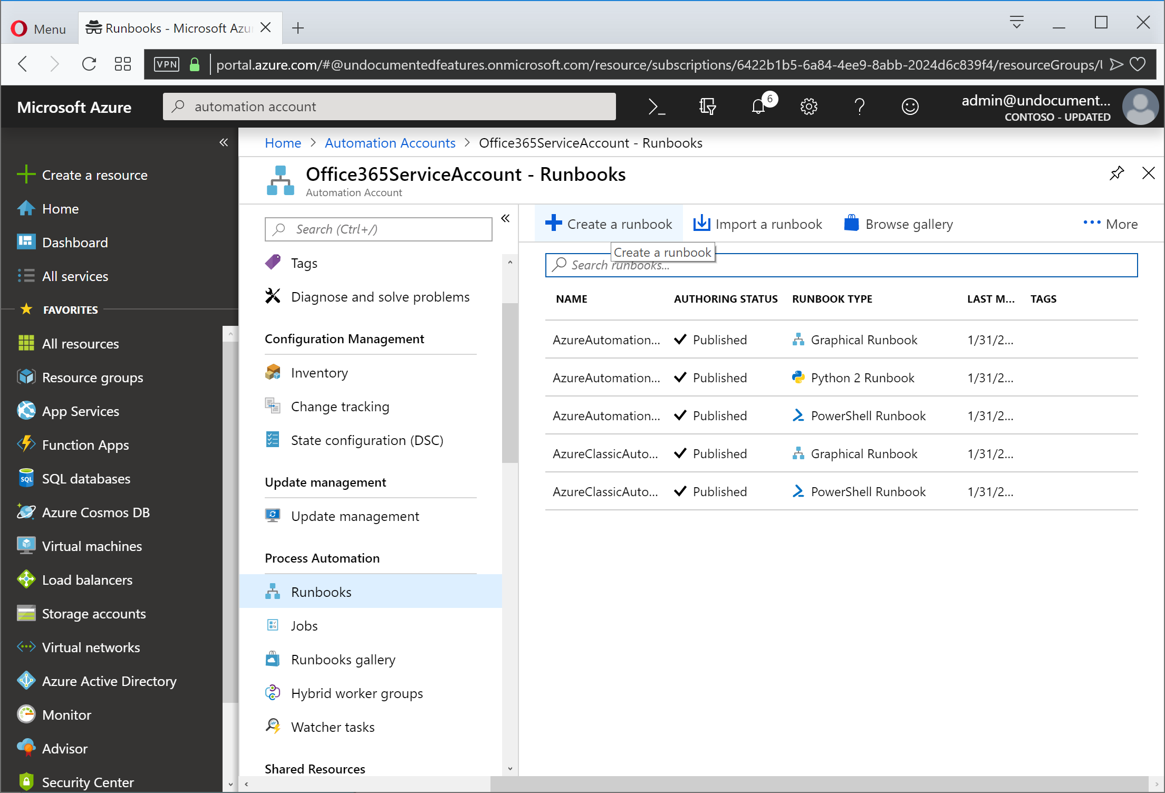1165x793 pixels.
Task: Reload the current page
Action: coord(89,64)
